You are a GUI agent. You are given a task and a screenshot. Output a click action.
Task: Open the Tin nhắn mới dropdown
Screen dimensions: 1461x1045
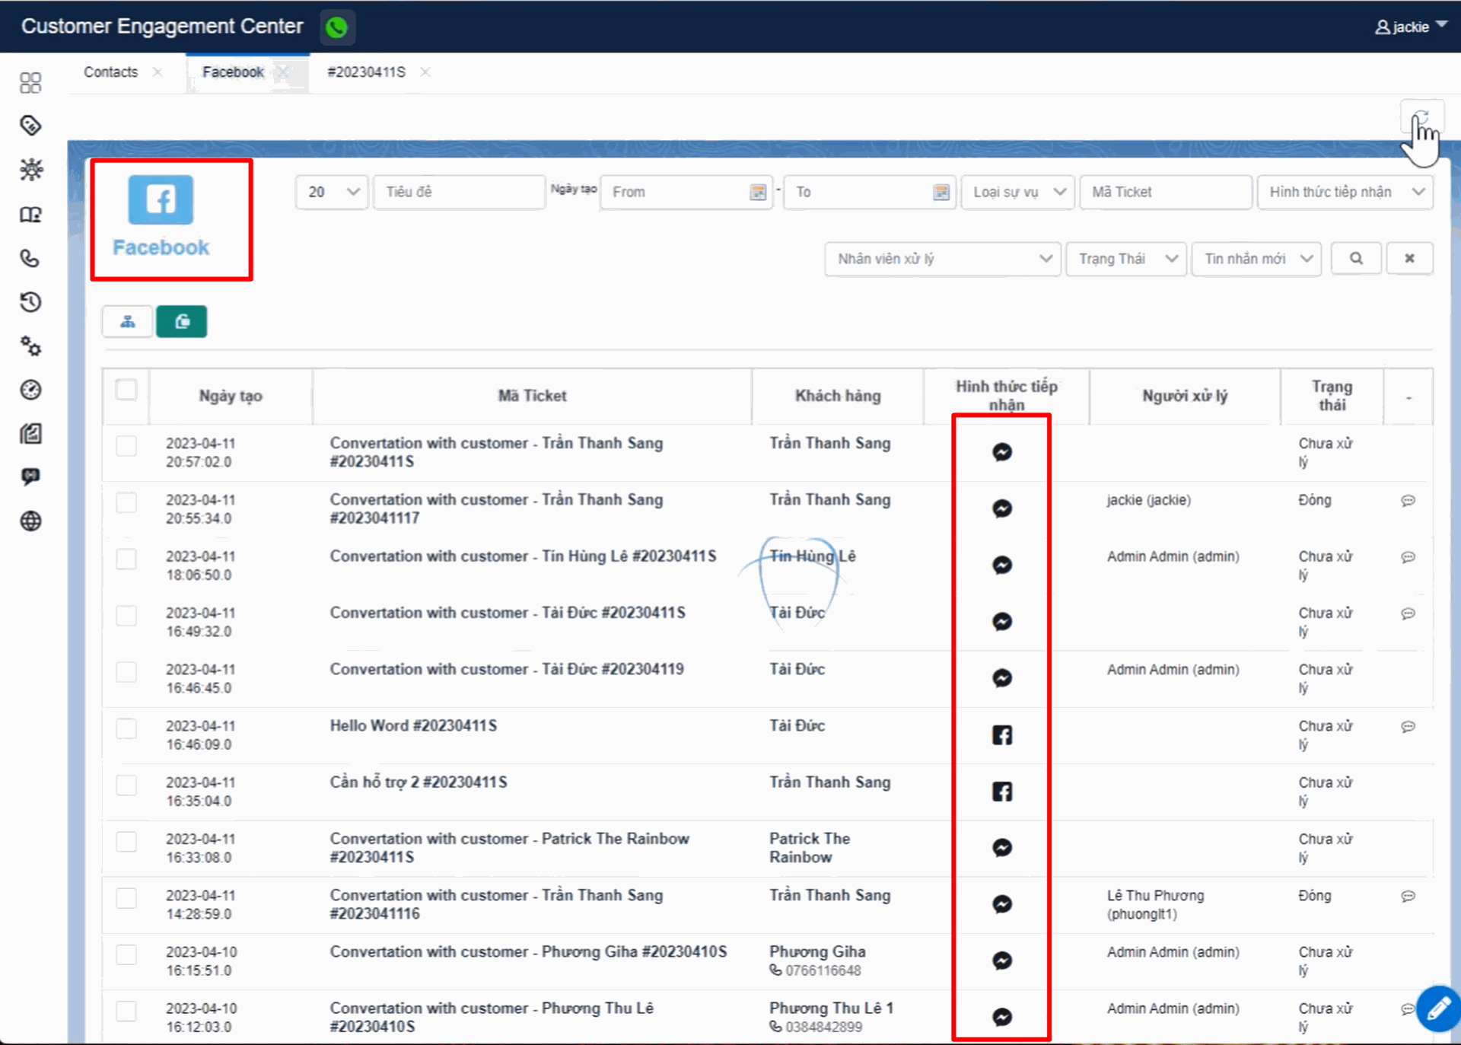coord(1256,259)
